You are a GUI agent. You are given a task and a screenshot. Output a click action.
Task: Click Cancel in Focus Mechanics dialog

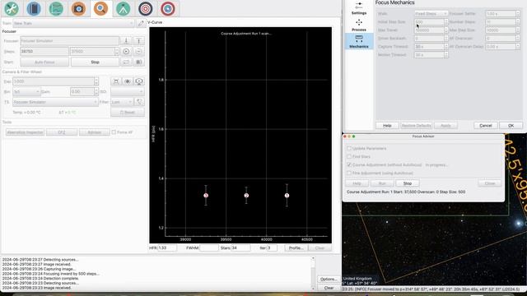coord(485,126)
